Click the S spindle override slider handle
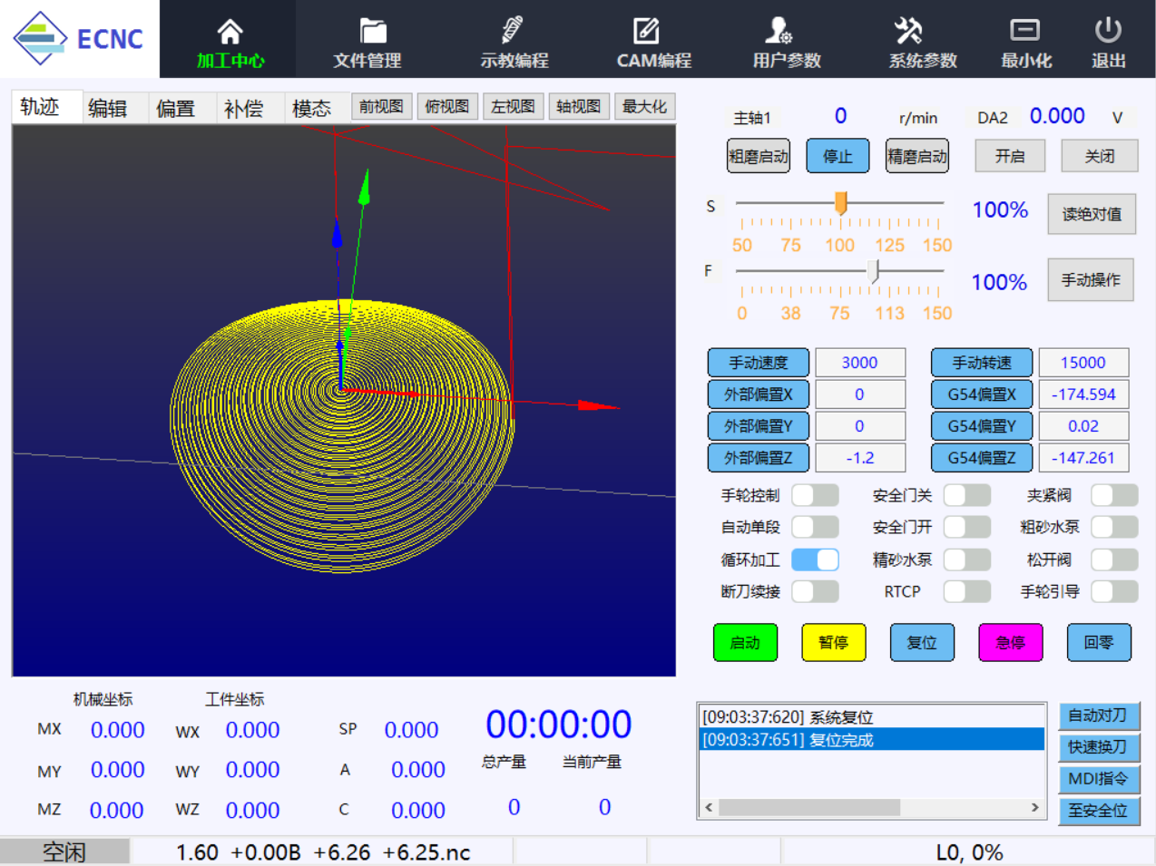 [841, 203]
